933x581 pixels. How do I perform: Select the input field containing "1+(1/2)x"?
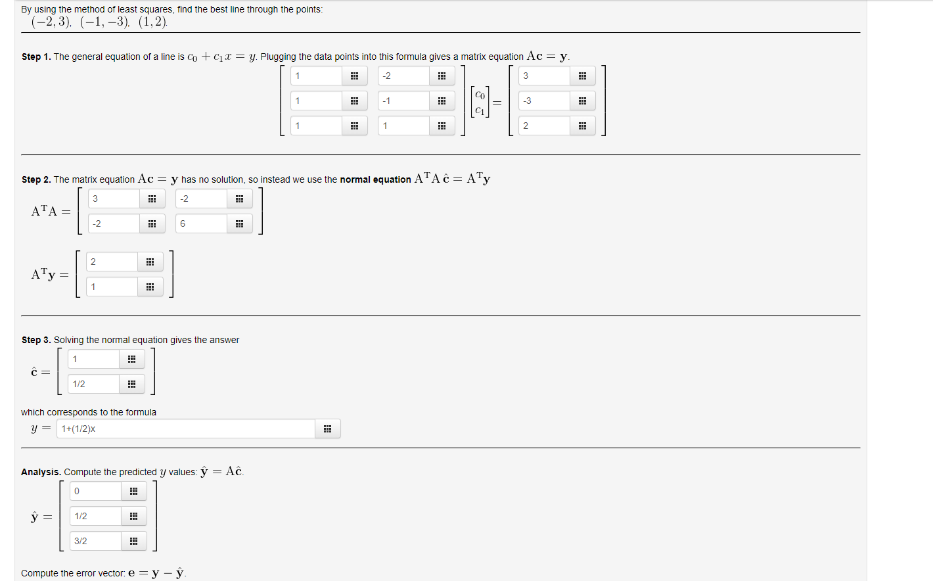[186, 429]
